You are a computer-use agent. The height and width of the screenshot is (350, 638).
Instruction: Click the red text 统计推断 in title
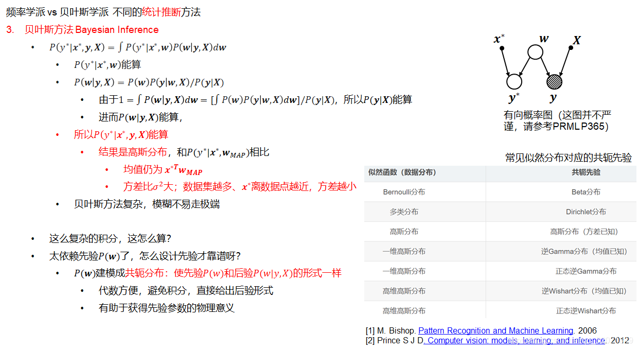tap(161, 12)
